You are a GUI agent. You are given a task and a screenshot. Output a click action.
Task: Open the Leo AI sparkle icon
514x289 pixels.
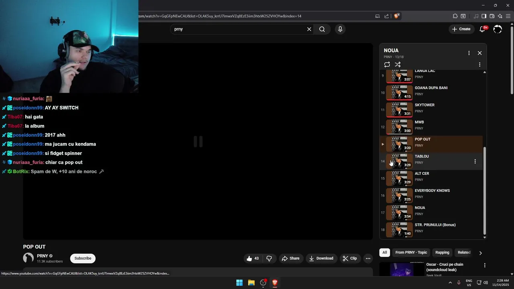[500, 16]
